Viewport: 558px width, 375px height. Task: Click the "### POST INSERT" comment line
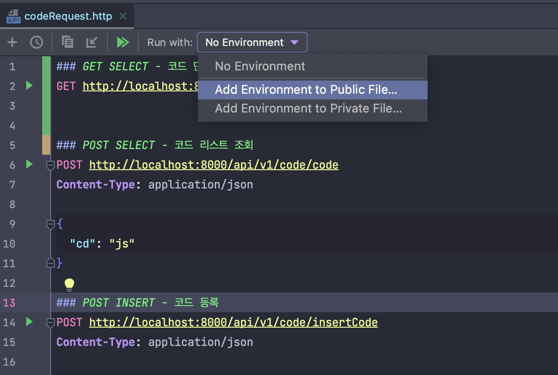coord(137,303)
